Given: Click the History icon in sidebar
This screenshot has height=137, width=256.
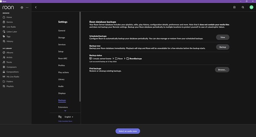Looking at the screenshot, I should (x=4, y=41).
